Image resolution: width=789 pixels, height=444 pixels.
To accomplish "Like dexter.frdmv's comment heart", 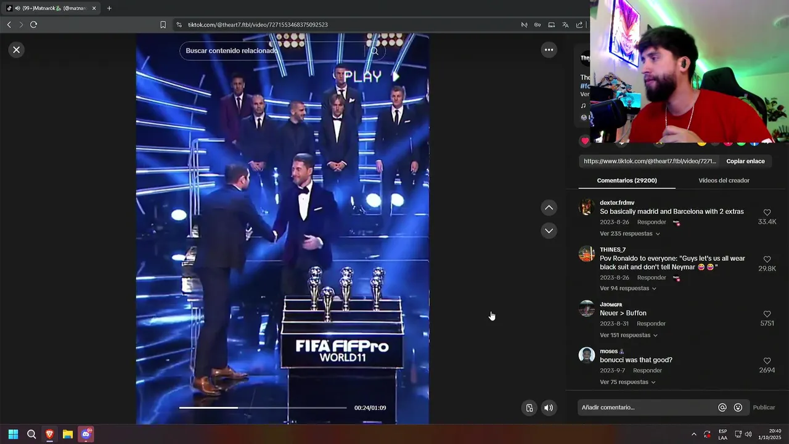I will pyautogui.click(x=767, y=213).
